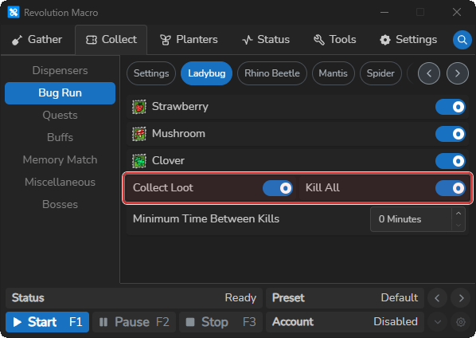Start the macro with Start F1
The width and height of the screenshot is (476, 338).
click(x=47, y=322)
